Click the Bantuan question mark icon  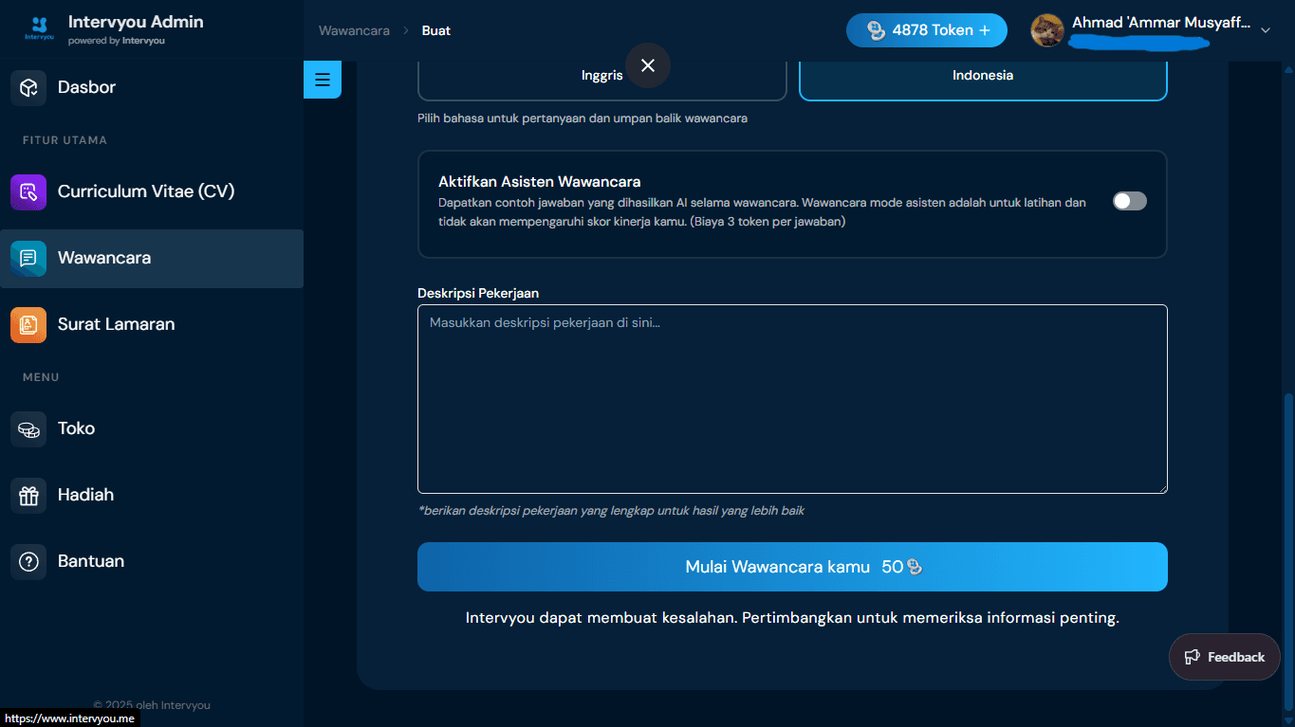coord(28,561)
